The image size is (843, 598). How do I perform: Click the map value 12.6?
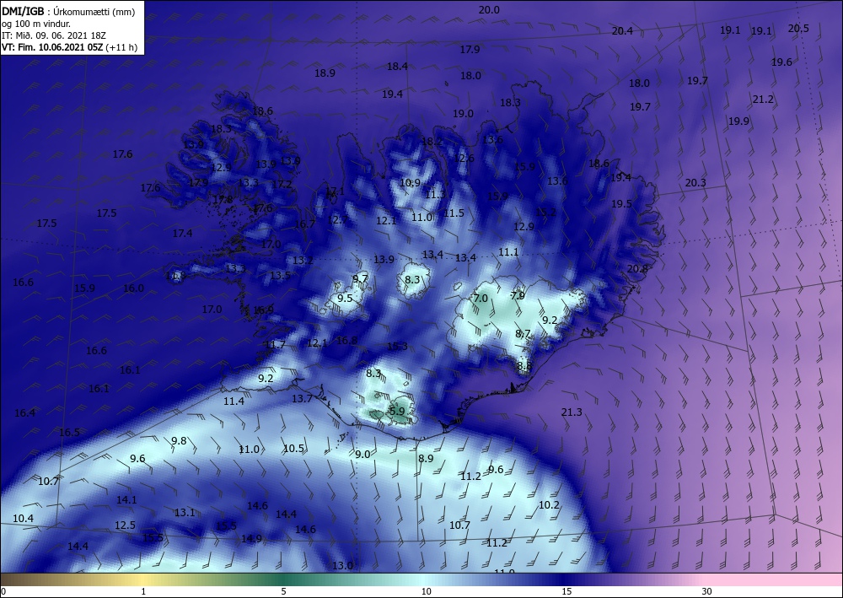[x=464, y=158]
